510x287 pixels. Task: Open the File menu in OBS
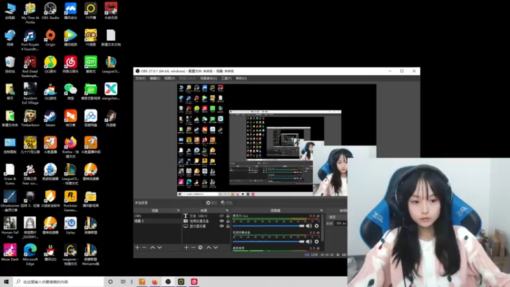pyautogui.click(x=140, y=78)
